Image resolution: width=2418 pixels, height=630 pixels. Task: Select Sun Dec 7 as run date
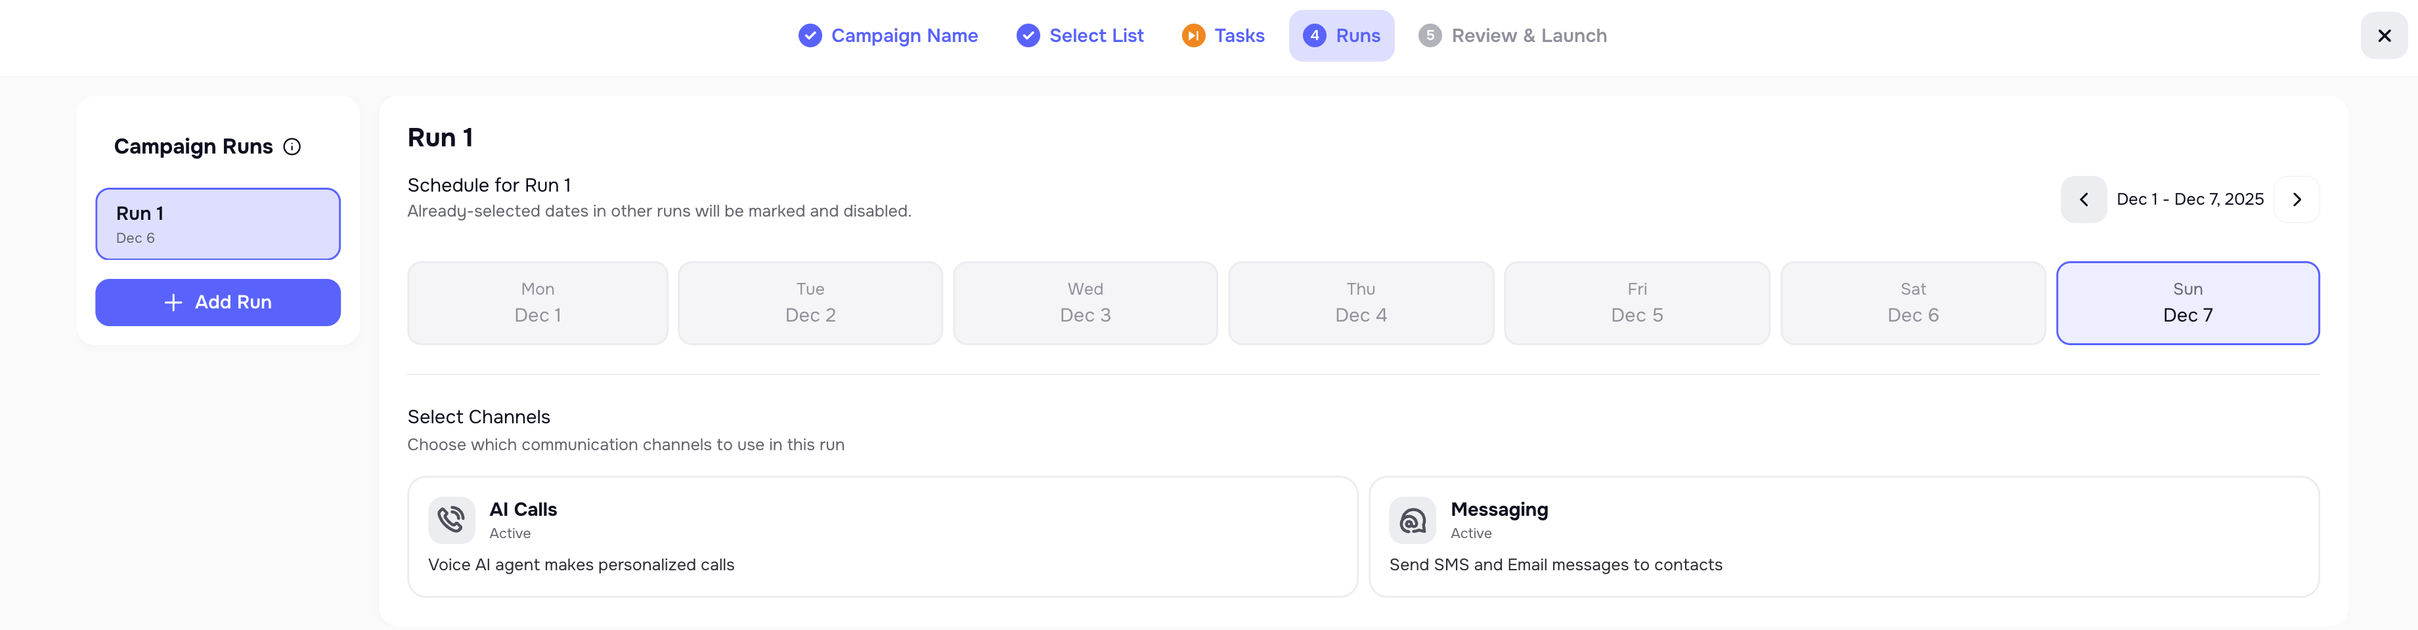(x=2186, y=303)
